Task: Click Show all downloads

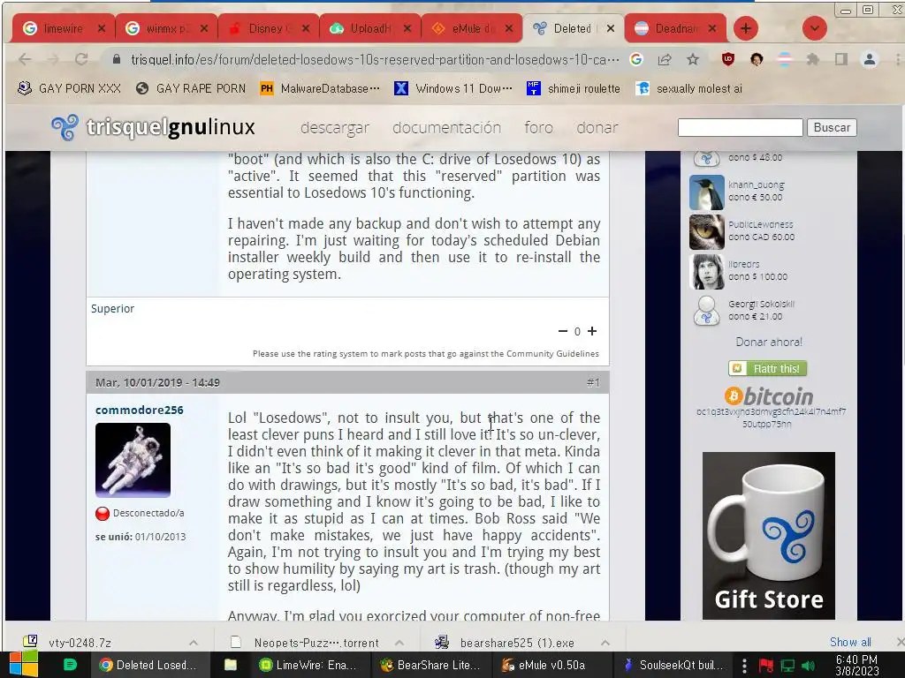Action: pos(850,642)
